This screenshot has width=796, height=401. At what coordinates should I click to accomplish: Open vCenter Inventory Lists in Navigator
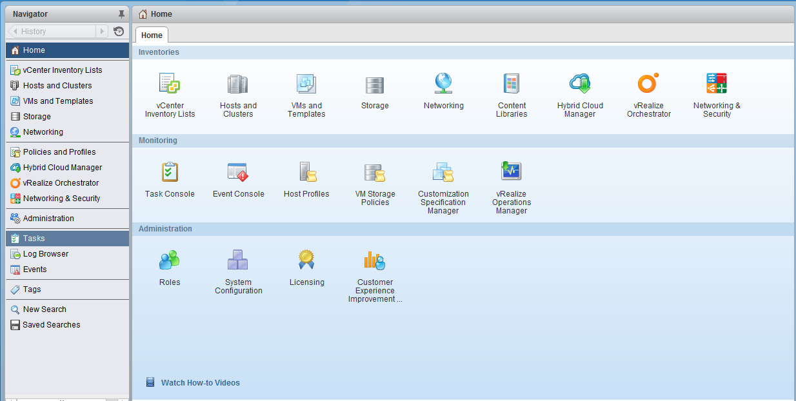68,70
